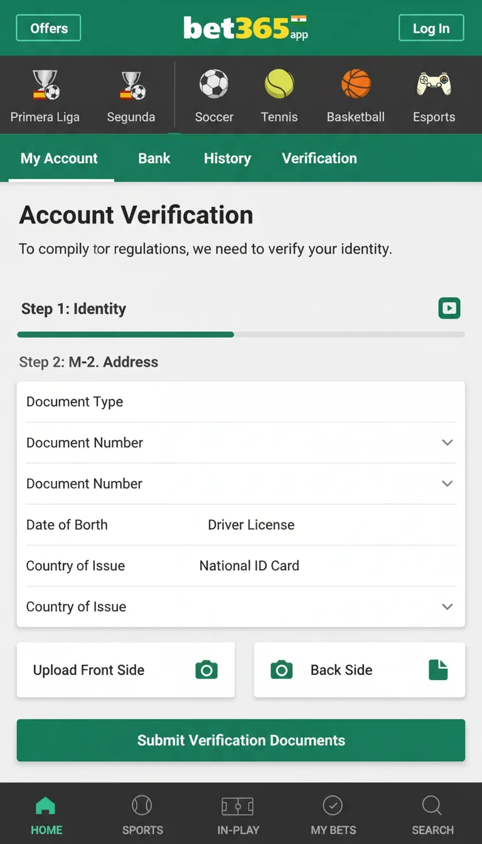Tap the camera icon on Upload Front Side
Image resolution: width=482 pixels, height=844 pixels.
point(206,670)
